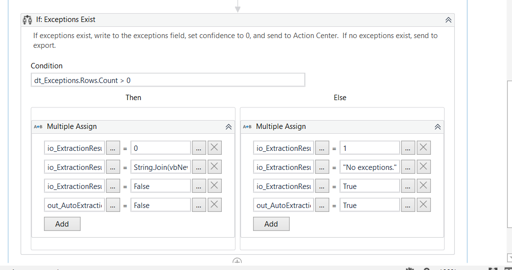Collapse the Then Multiple Assign activity

point(228,126)
